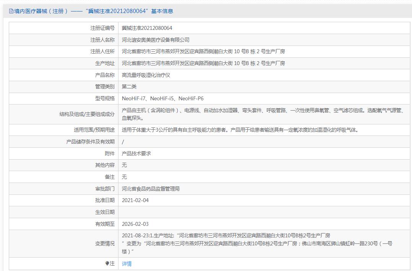Click the expiry date 2026-02-03
The image size is (412, 271).
point(135,224)
